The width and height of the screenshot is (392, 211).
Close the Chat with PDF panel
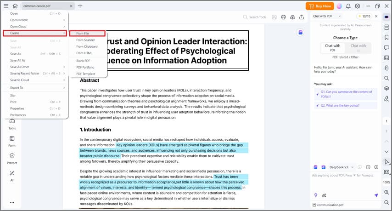click(376, 16)
